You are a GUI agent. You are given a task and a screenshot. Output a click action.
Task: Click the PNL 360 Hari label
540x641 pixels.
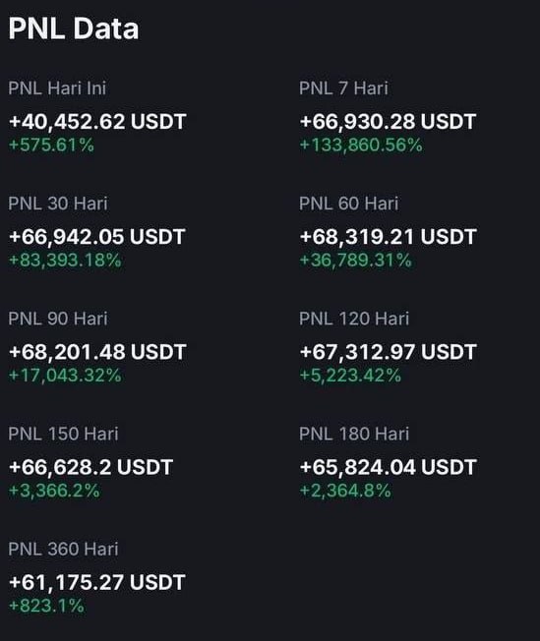click(63, 550)
